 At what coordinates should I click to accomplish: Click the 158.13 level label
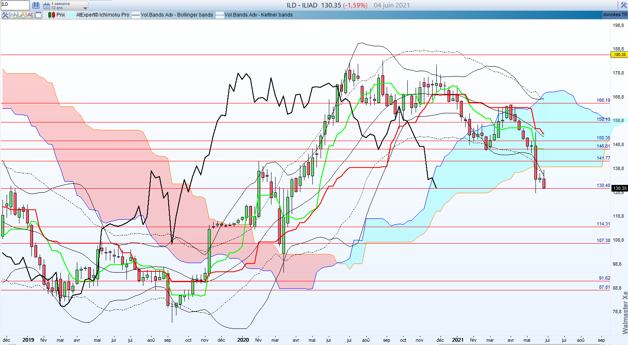pyautogui.click(x=603, y=119)
